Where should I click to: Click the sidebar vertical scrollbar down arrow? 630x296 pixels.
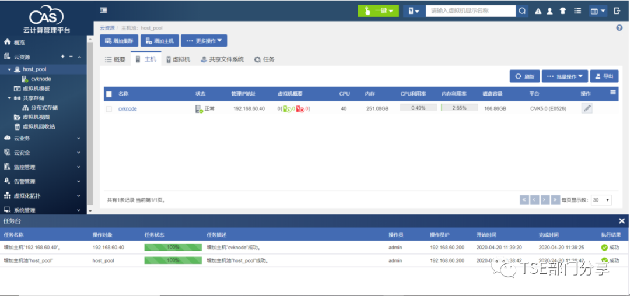[90, 210]
